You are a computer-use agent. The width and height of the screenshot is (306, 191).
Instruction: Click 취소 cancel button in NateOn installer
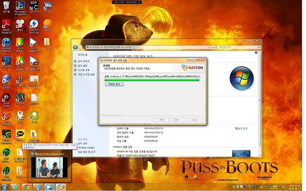[x=195, y=120]
